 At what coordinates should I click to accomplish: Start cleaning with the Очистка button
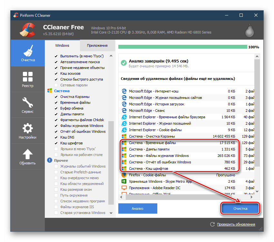pos(240,208)
